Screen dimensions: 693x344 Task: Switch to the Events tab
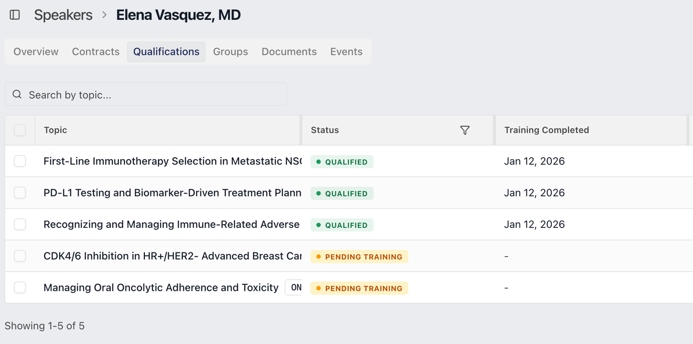346,52
